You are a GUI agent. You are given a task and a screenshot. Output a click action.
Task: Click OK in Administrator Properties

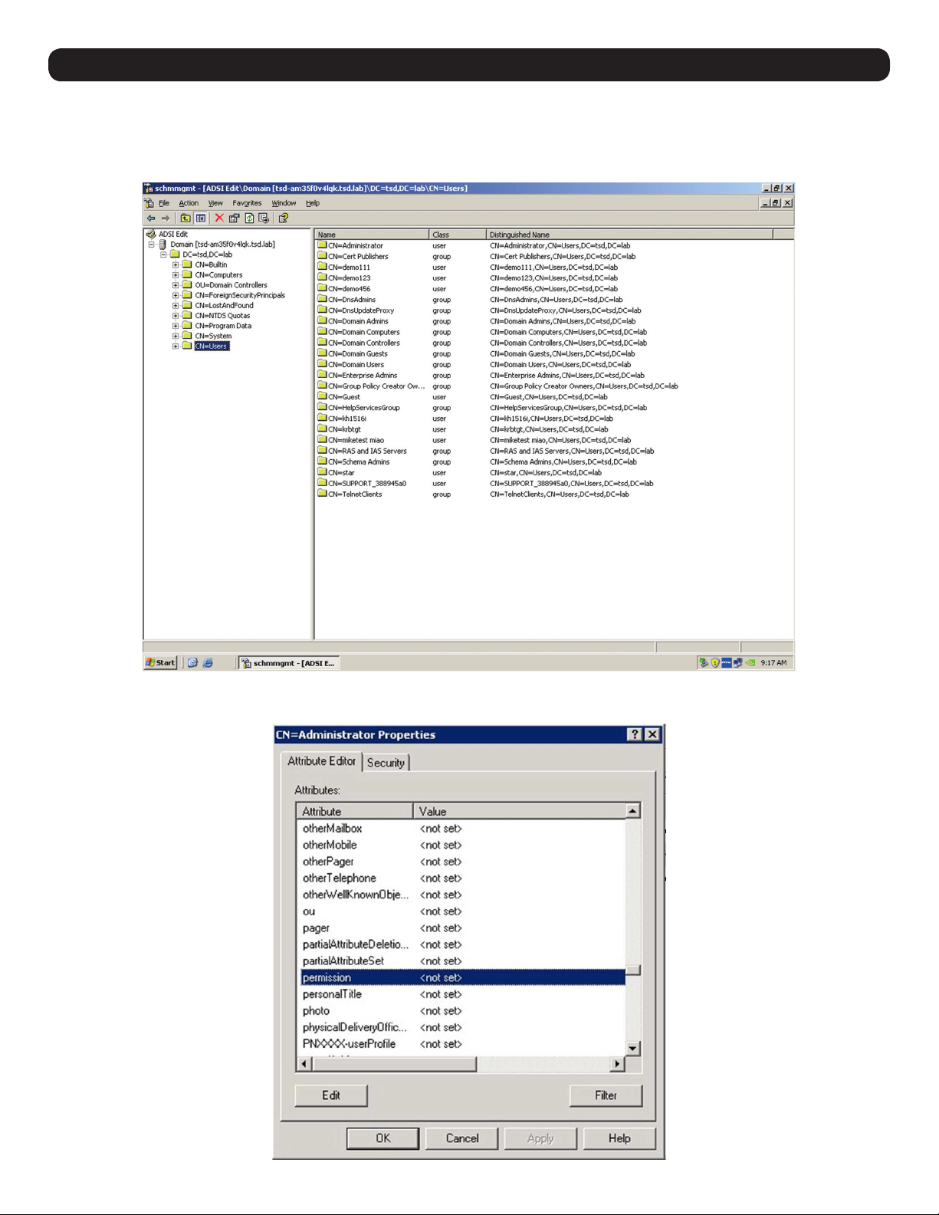[x=382, y=1138]
